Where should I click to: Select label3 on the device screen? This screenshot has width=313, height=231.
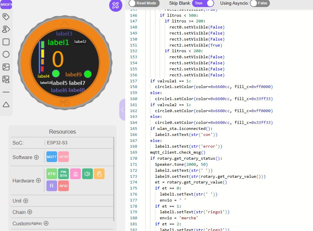pyautogui.click(x=64, y=33)
